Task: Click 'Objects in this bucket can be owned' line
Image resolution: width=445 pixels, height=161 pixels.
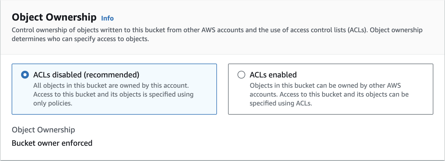Action: coord(325,85)
